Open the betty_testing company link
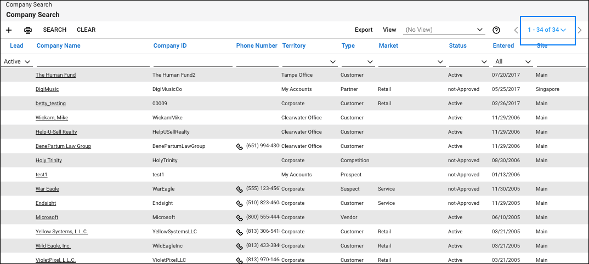589x264 pixels. click(50, 104)
